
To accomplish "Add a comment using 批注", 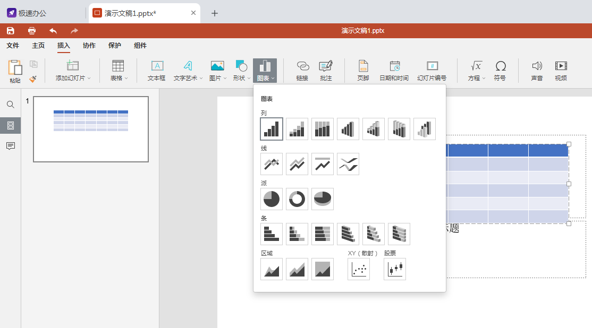I will point(326,71).
